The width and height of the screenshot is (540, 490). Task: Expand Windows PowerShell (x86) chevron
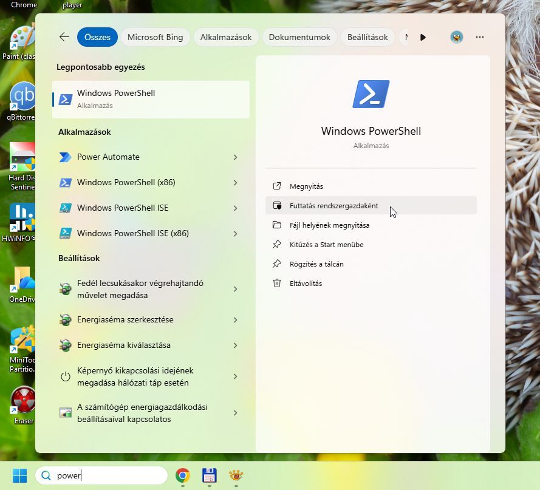pyautogui.click(x=235, y=183)
